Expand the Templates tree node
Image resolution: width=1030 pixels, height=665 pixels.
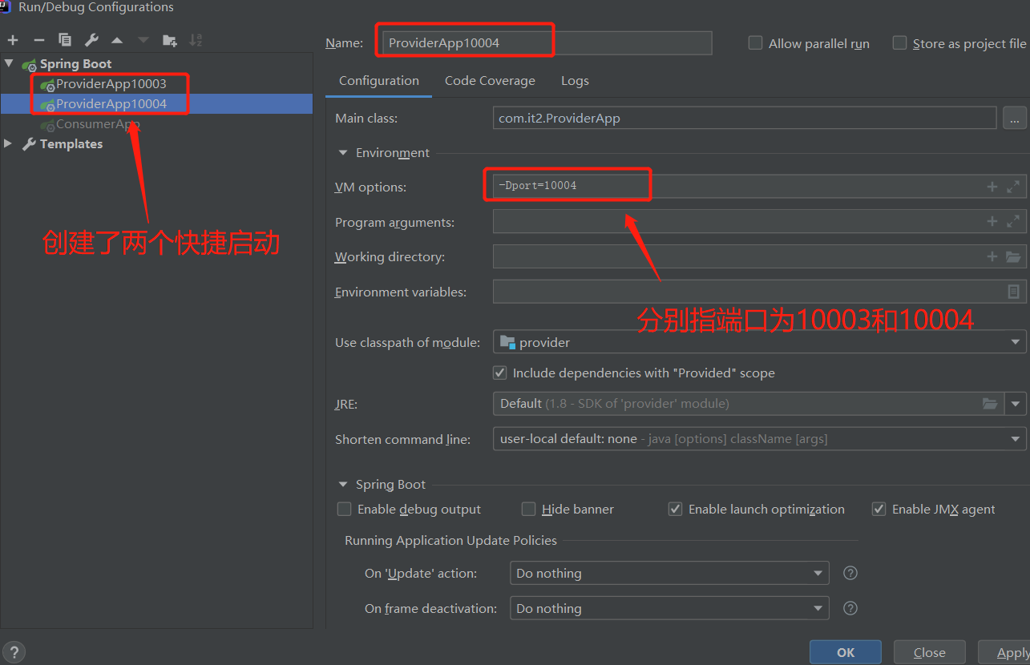tap(8, 143)
